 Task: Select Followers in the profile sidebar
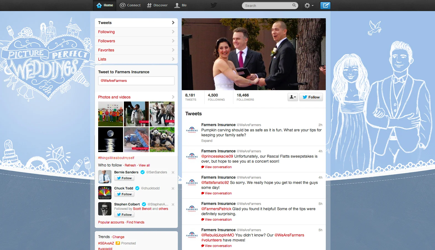click(136, 41)
